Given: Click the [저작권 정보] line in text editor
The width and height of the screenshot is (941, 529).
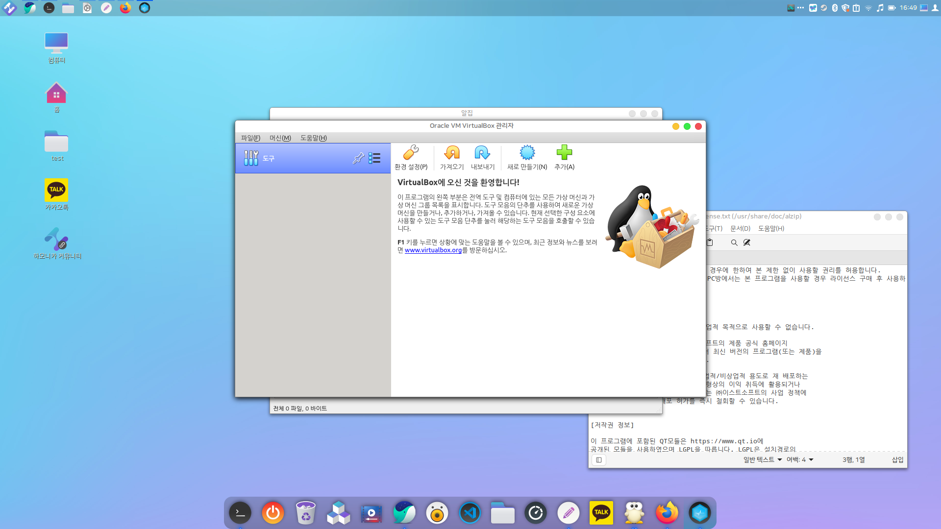Looking at the screenshot, I should pyautogui.click(x=612, y=425).
